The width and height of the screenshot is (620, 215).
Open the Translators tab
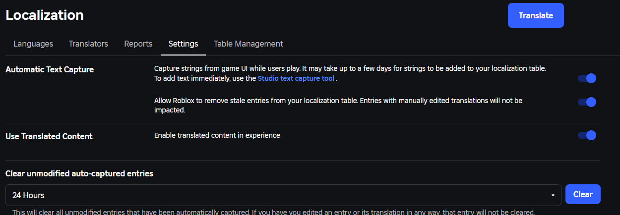click(88, 44)
